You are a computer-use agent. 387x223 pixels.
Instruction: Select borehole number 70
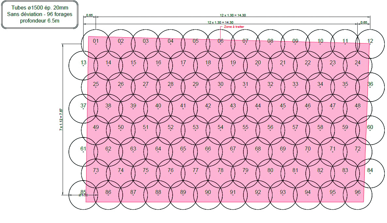[x=308, y=149]
